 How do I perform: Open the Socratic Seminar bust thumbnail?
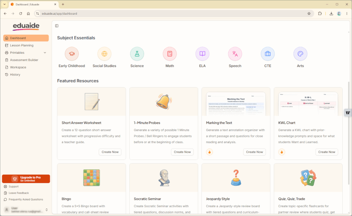[164, 178]
